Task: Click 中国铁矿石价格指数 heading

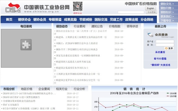Action: [x=141, y=4]
